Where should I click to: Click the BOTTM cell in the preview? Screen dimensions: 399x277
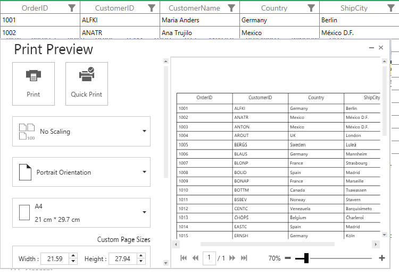tap(260, 190)
